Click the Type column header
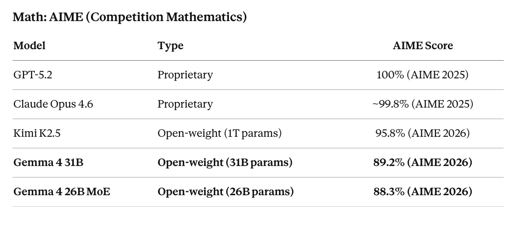 (170, 45)
